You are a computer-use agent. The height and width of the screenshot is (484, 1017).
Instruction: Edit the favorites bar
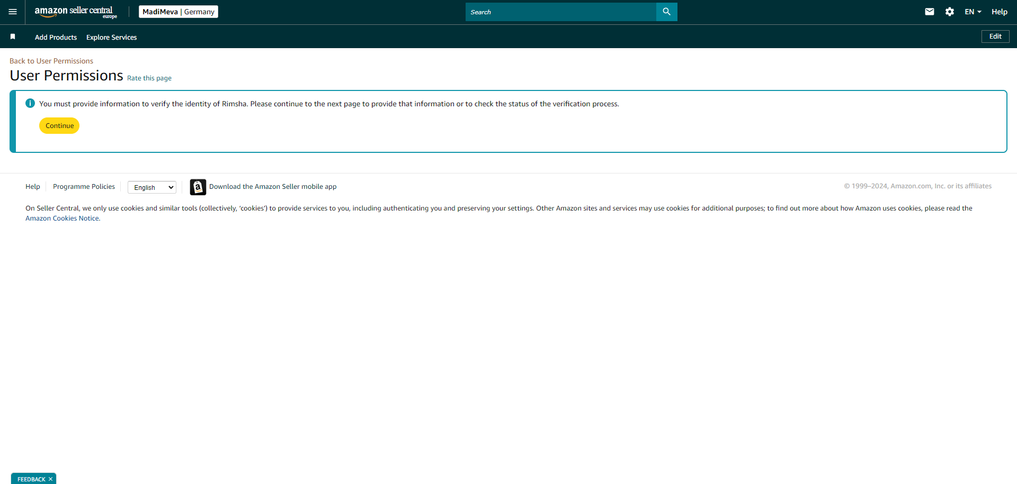click(x=995, y=36)
